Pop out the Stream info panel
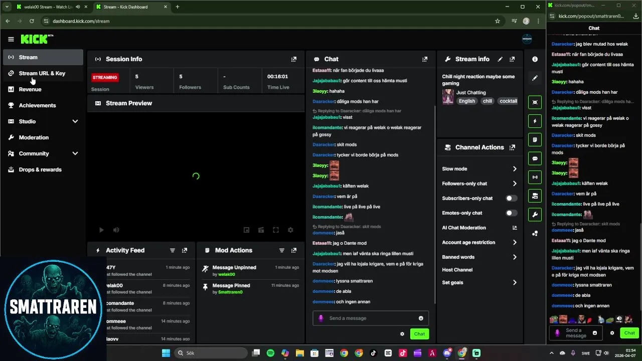This screenshot has width=642, height=361. pos(512,59)
